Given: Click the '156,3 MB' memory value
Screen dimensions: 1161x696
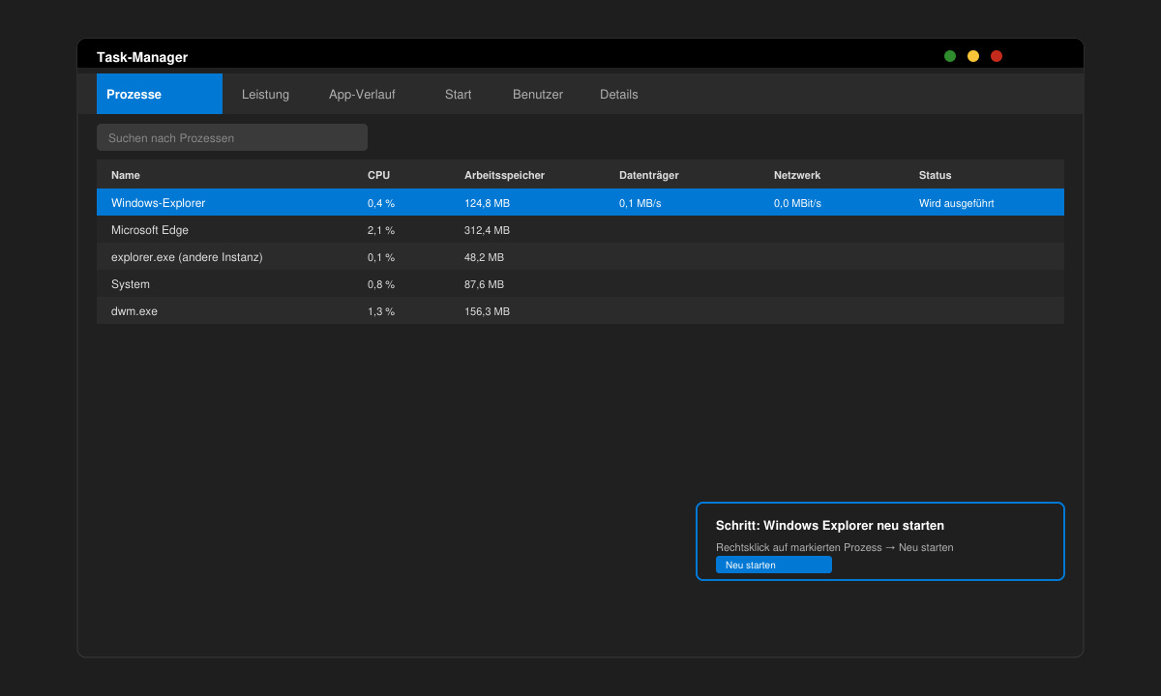Looking at the screenshot, I should [x=487, y=311].
